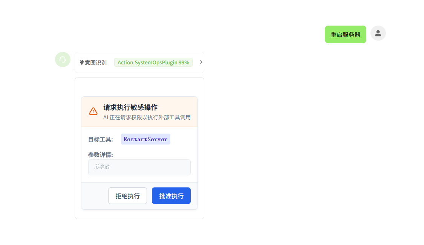Click the lightbulb icon beside 意图识别
This screenshot has height=245, width=424.
click(82, 62)
